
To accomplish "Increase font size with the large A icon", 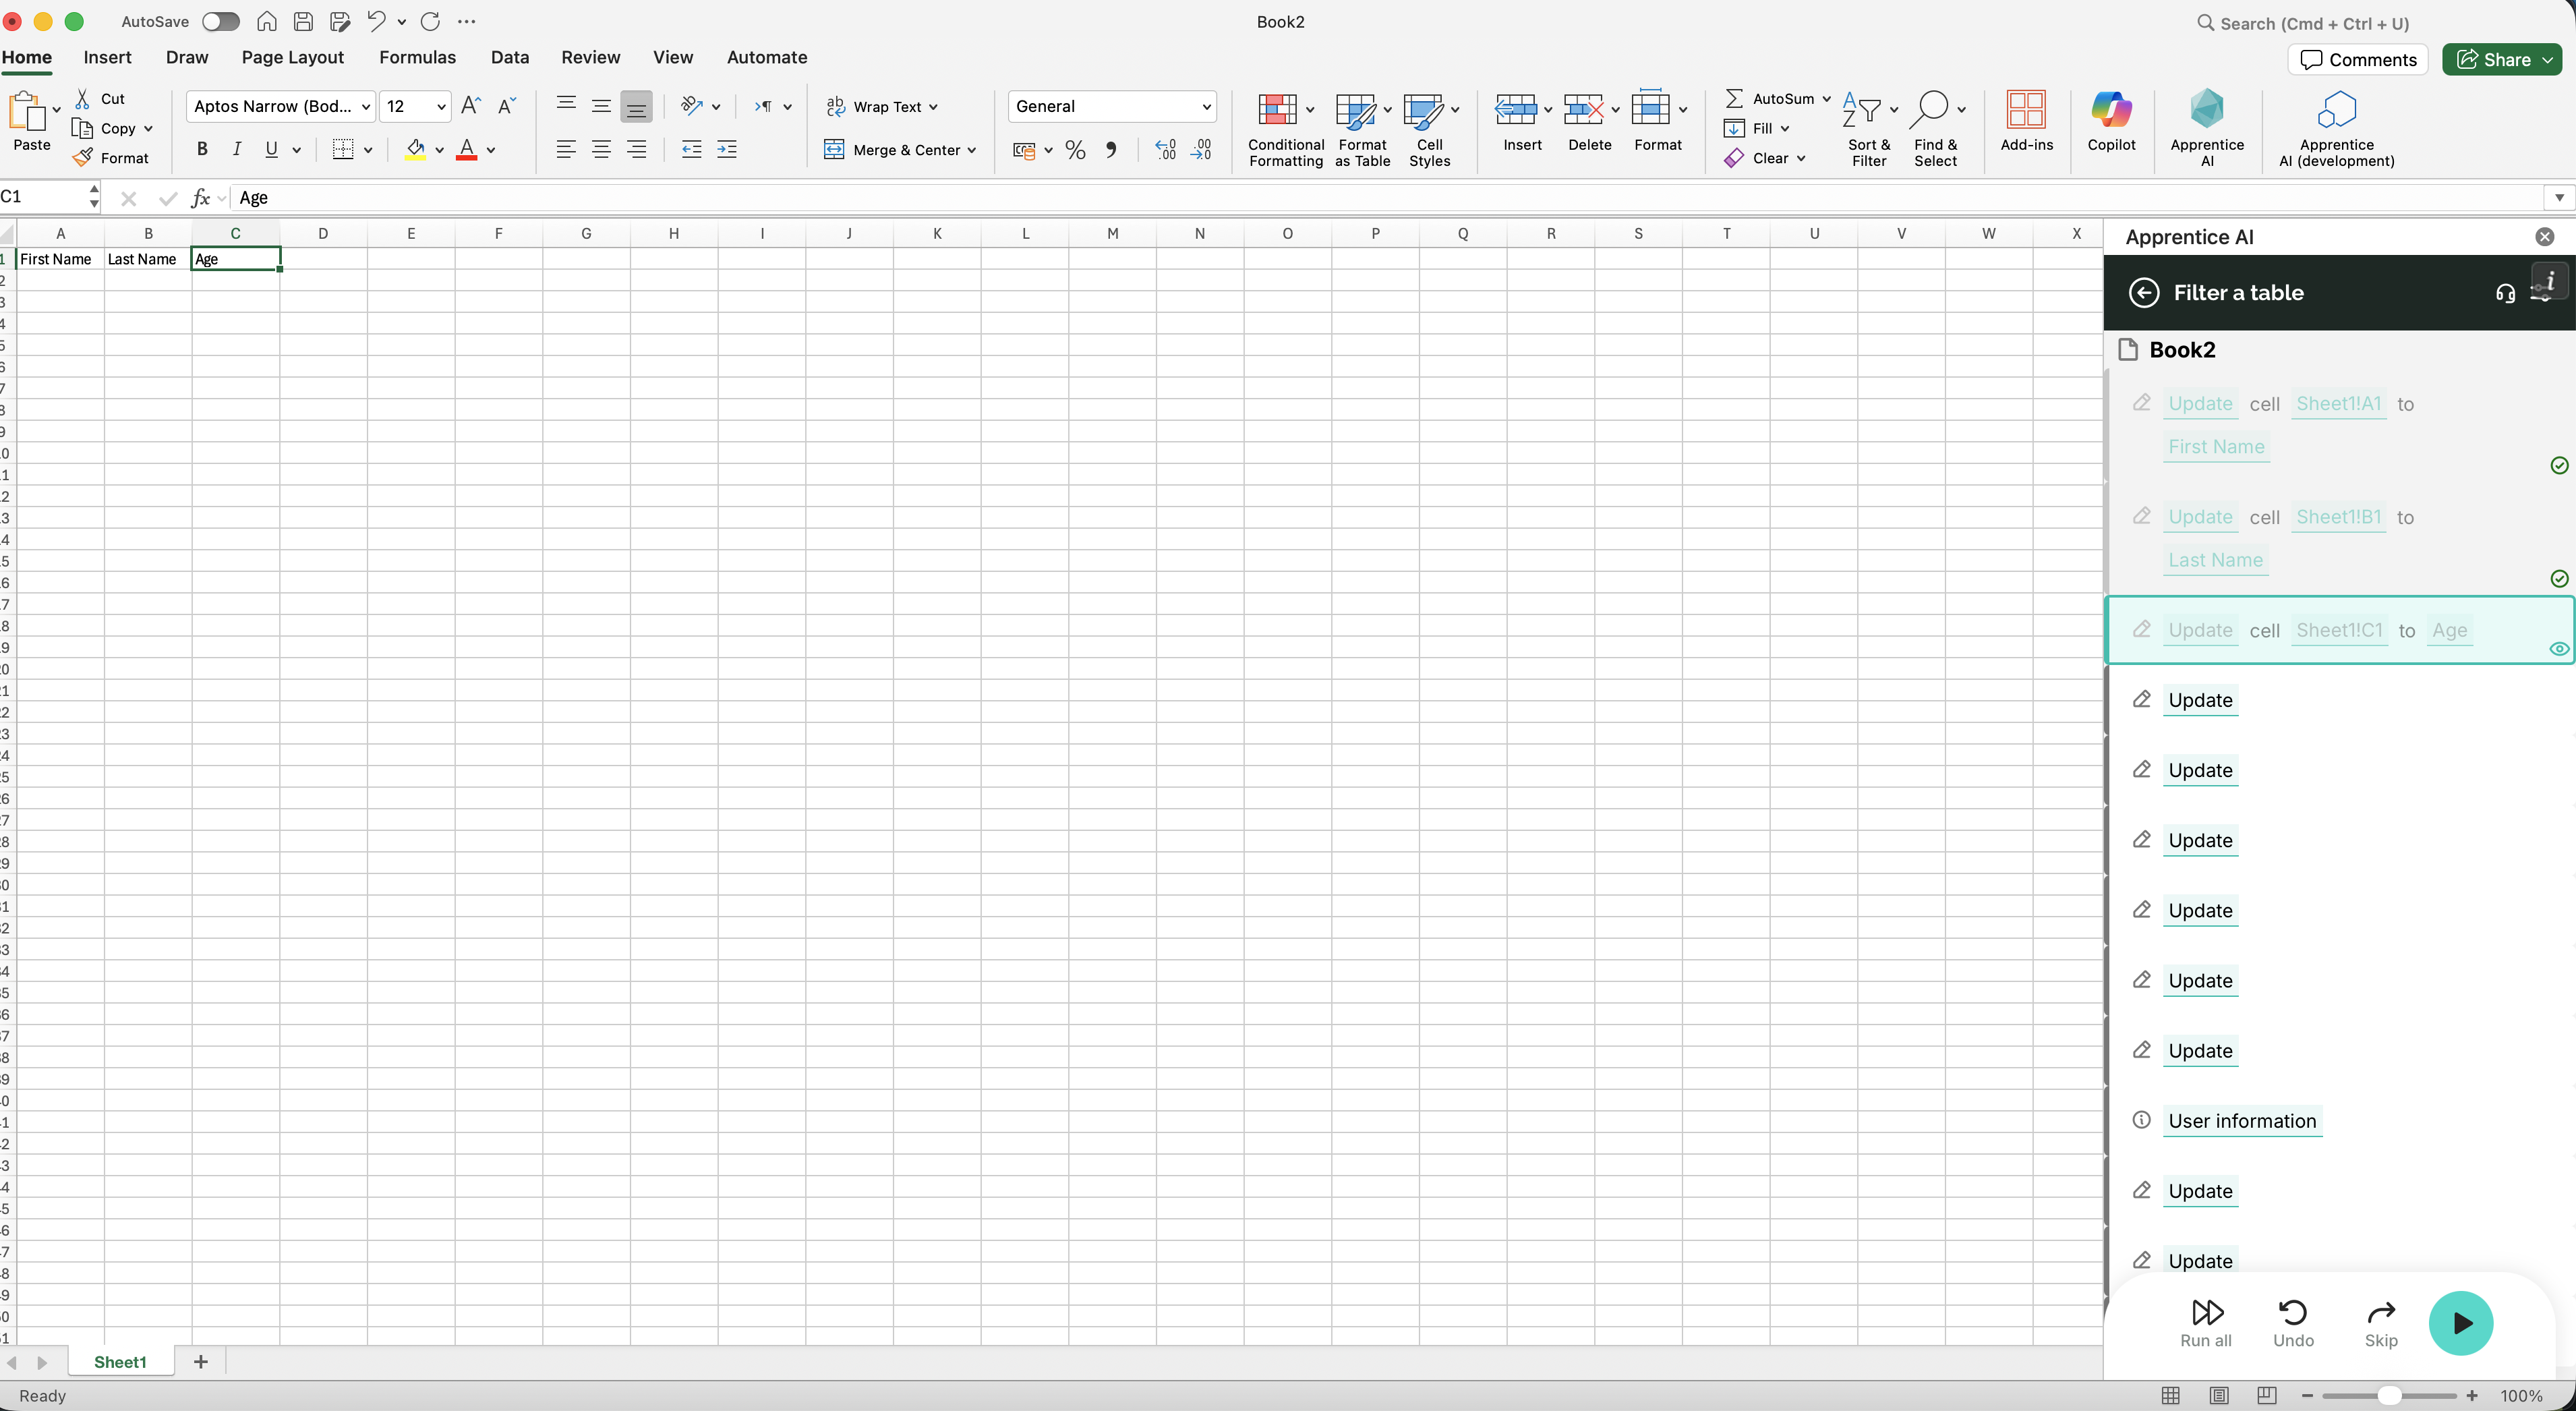I will (471, 106).
